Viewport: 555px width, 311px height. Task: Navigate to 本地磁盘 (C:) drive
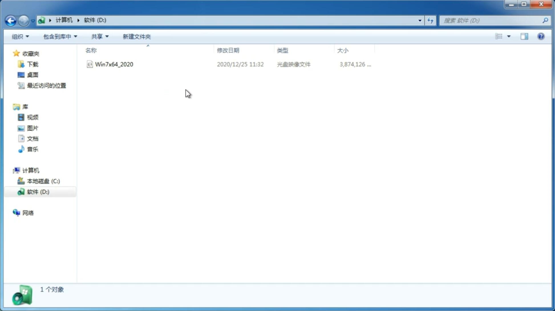pos(43,181)
